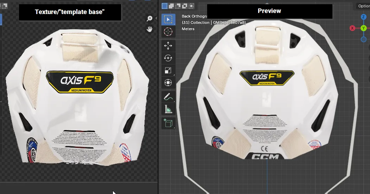Expand the image editor sidebar arrow
Screen dimensions: 370x194
click(x=156, y=18)
